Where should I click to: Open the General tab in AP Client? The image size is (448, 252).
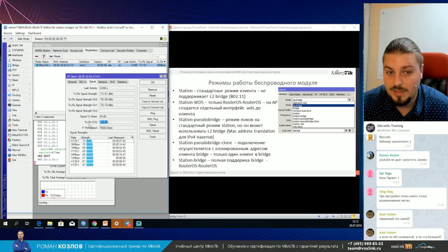click(72, 82)
